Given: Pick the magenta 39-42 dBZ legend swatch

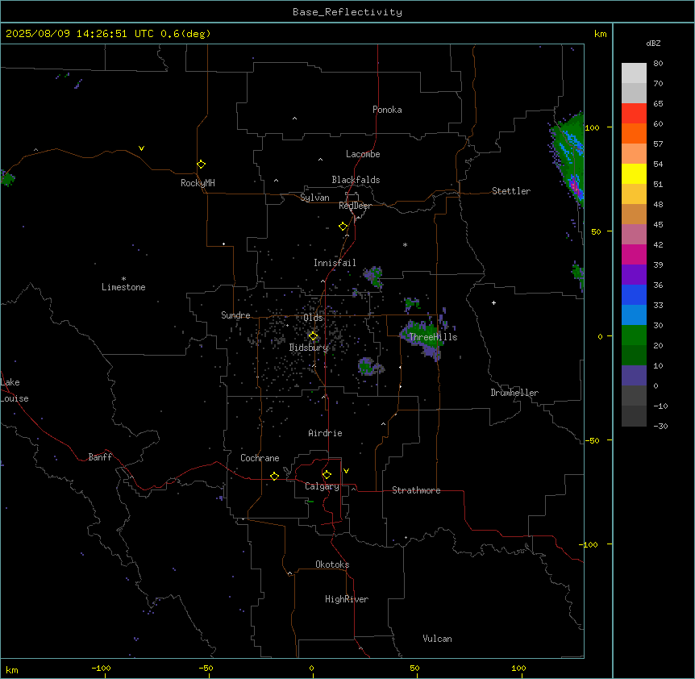Looking at the screenshot, I should click(x=634, y=254).
